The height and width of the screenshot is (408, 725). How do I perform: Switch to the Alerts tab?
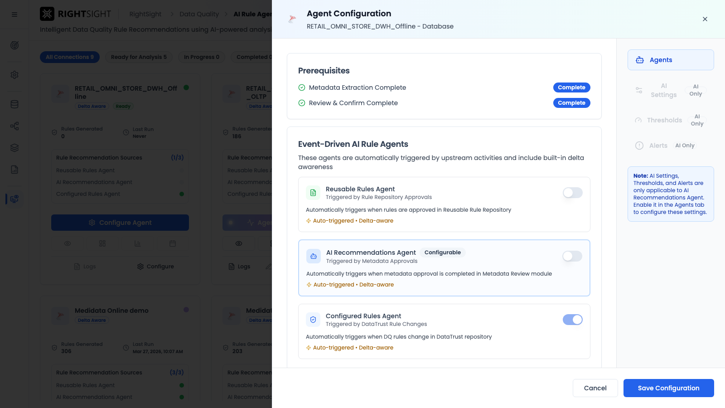tap(671, 146)
